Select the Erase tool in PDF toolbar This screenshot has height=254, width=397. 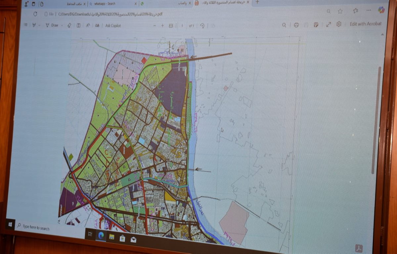pyautogui.click(x=69, y=25)
